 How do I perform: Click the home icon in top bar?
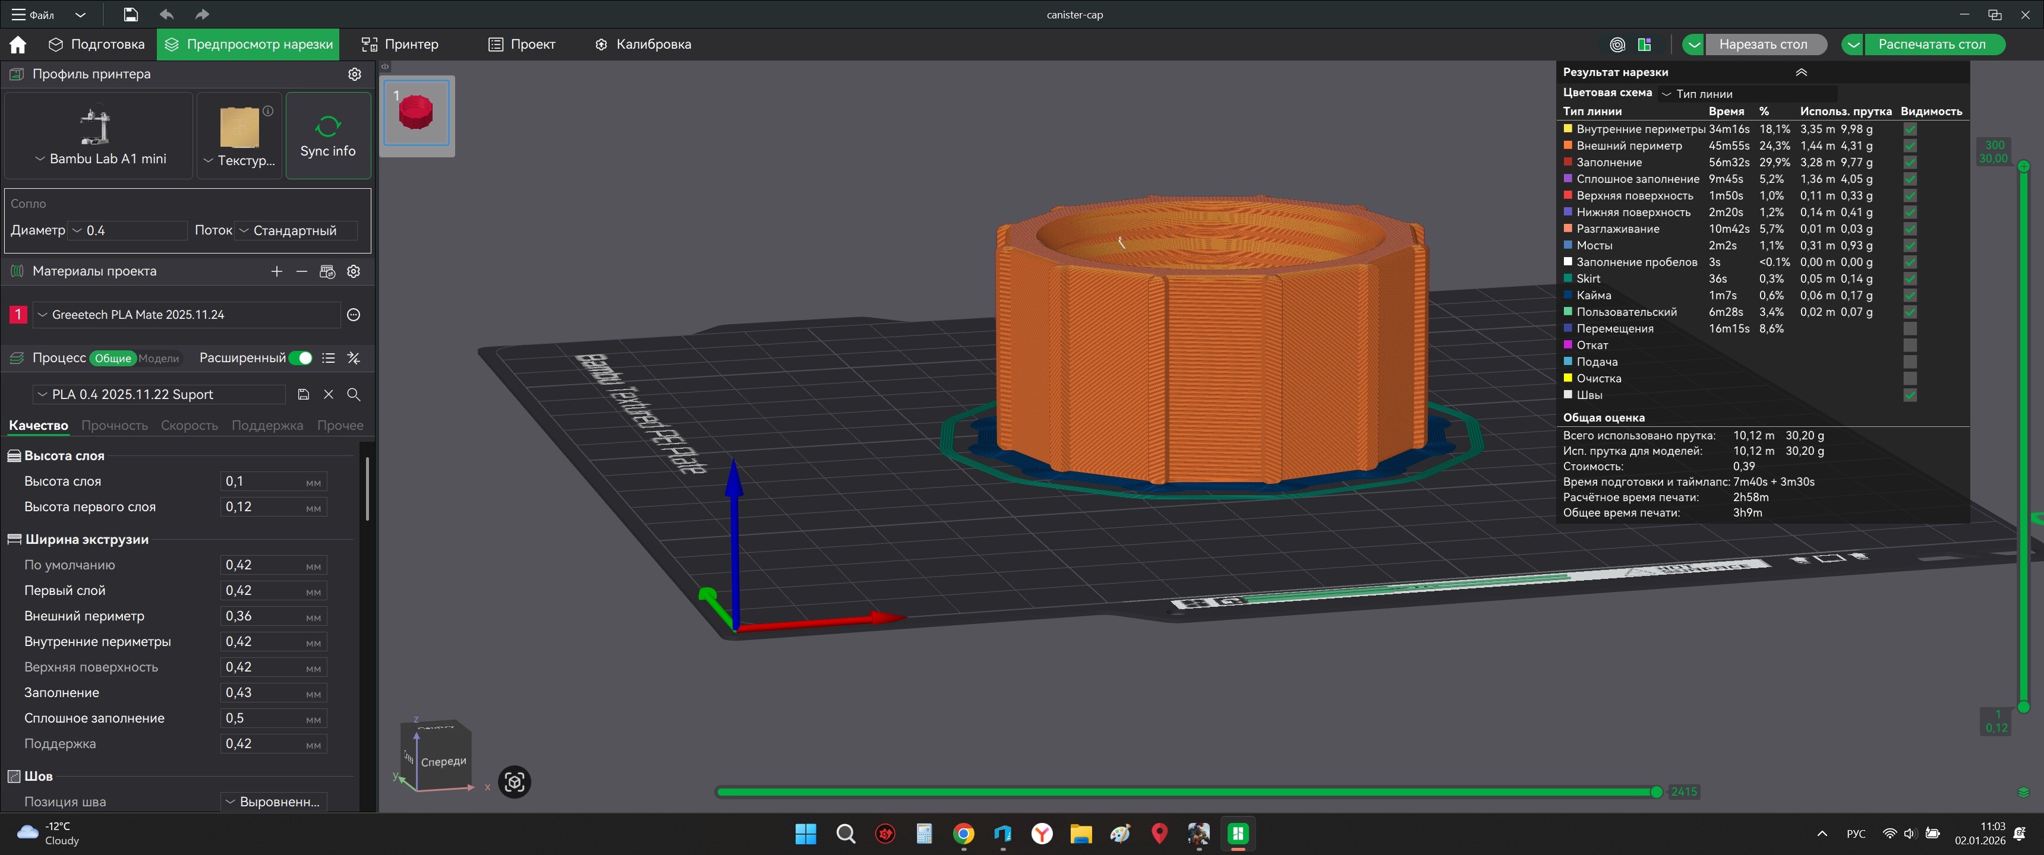coord(17,45)
